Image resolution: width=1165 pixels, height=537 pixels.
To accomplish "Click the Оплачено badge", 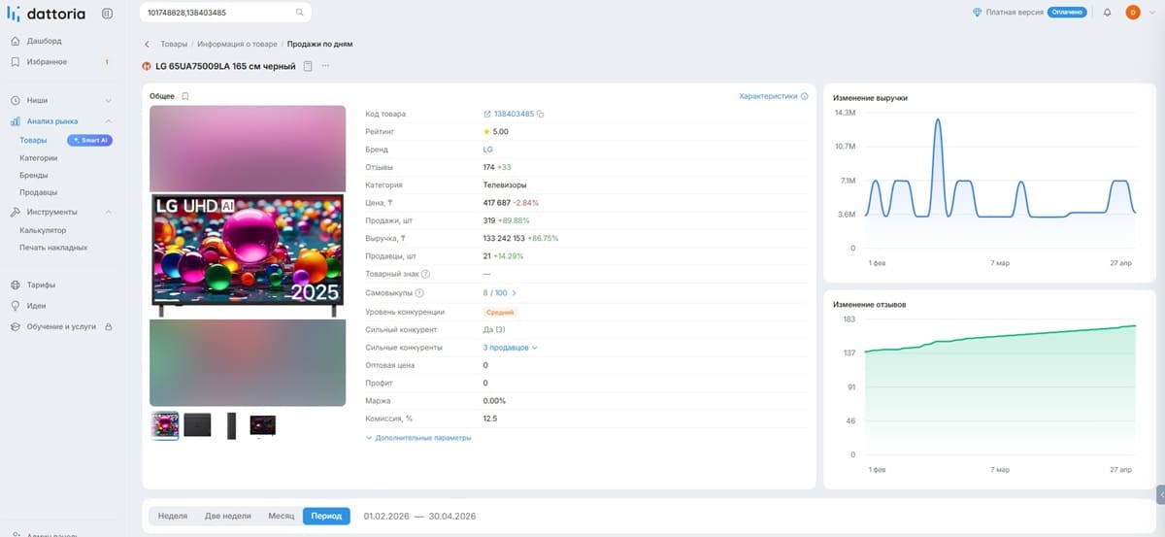I will pos(1067,13).
